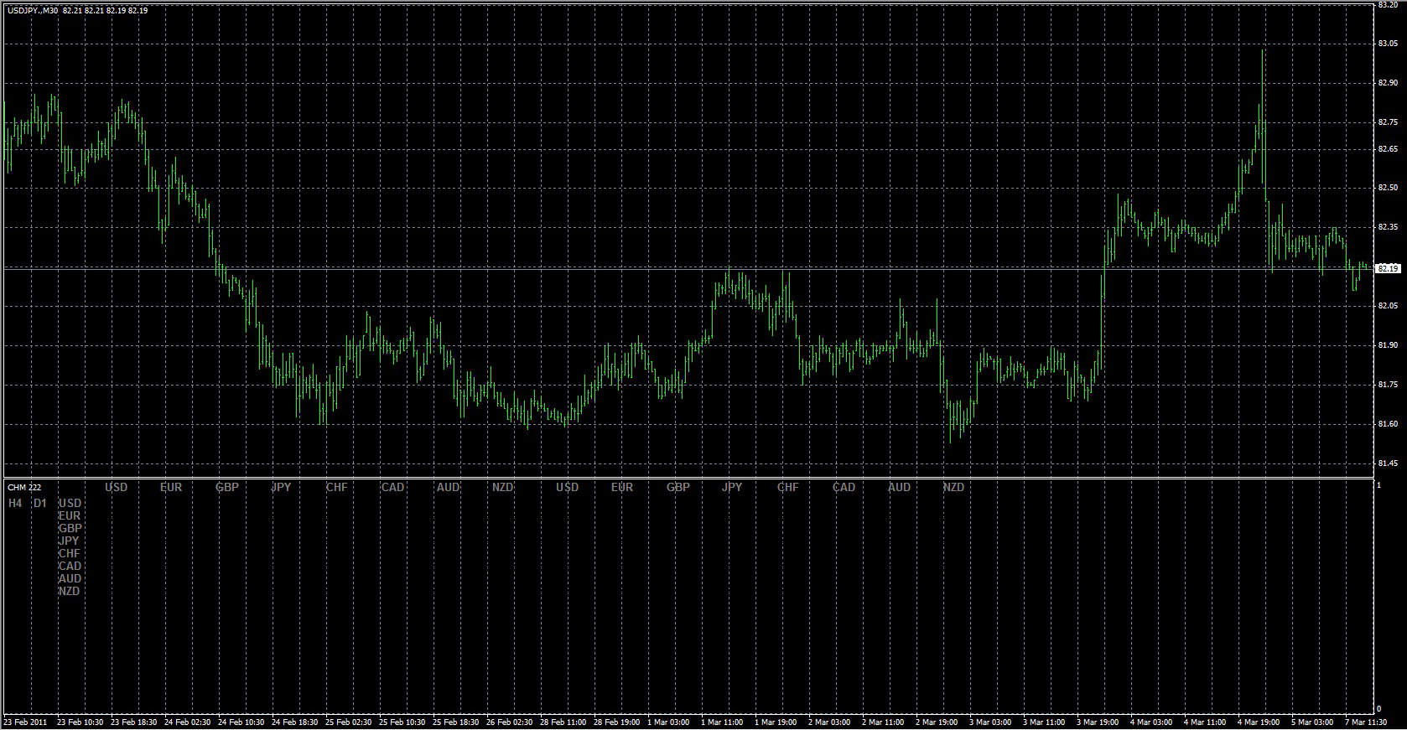This screenshot has width=1407, height=730.
Task: Click the 7 Mar 11:30 time marker
Action: click(1367, 722)
